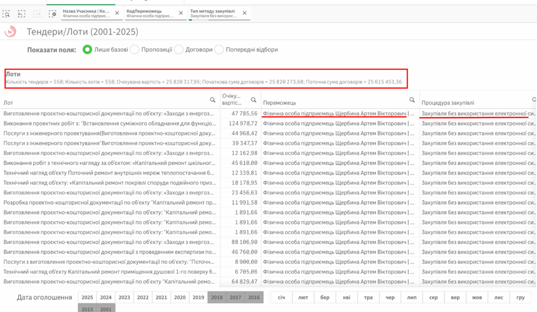Click the expected value cell 23 456,63

[240, 193]
